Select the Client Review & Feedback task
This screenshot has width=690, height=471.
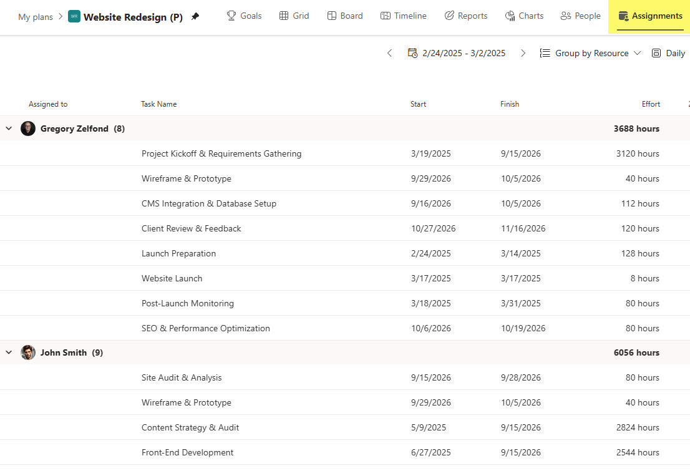(x=192, y=228)
